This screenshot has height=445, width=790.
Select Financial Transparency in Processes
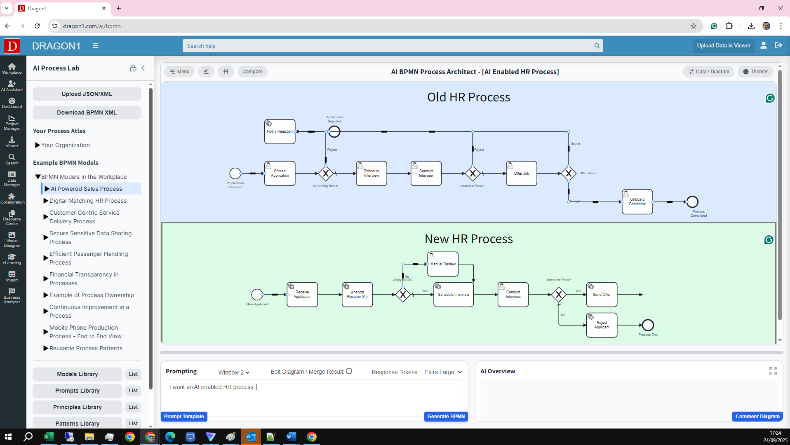(84, 279)
